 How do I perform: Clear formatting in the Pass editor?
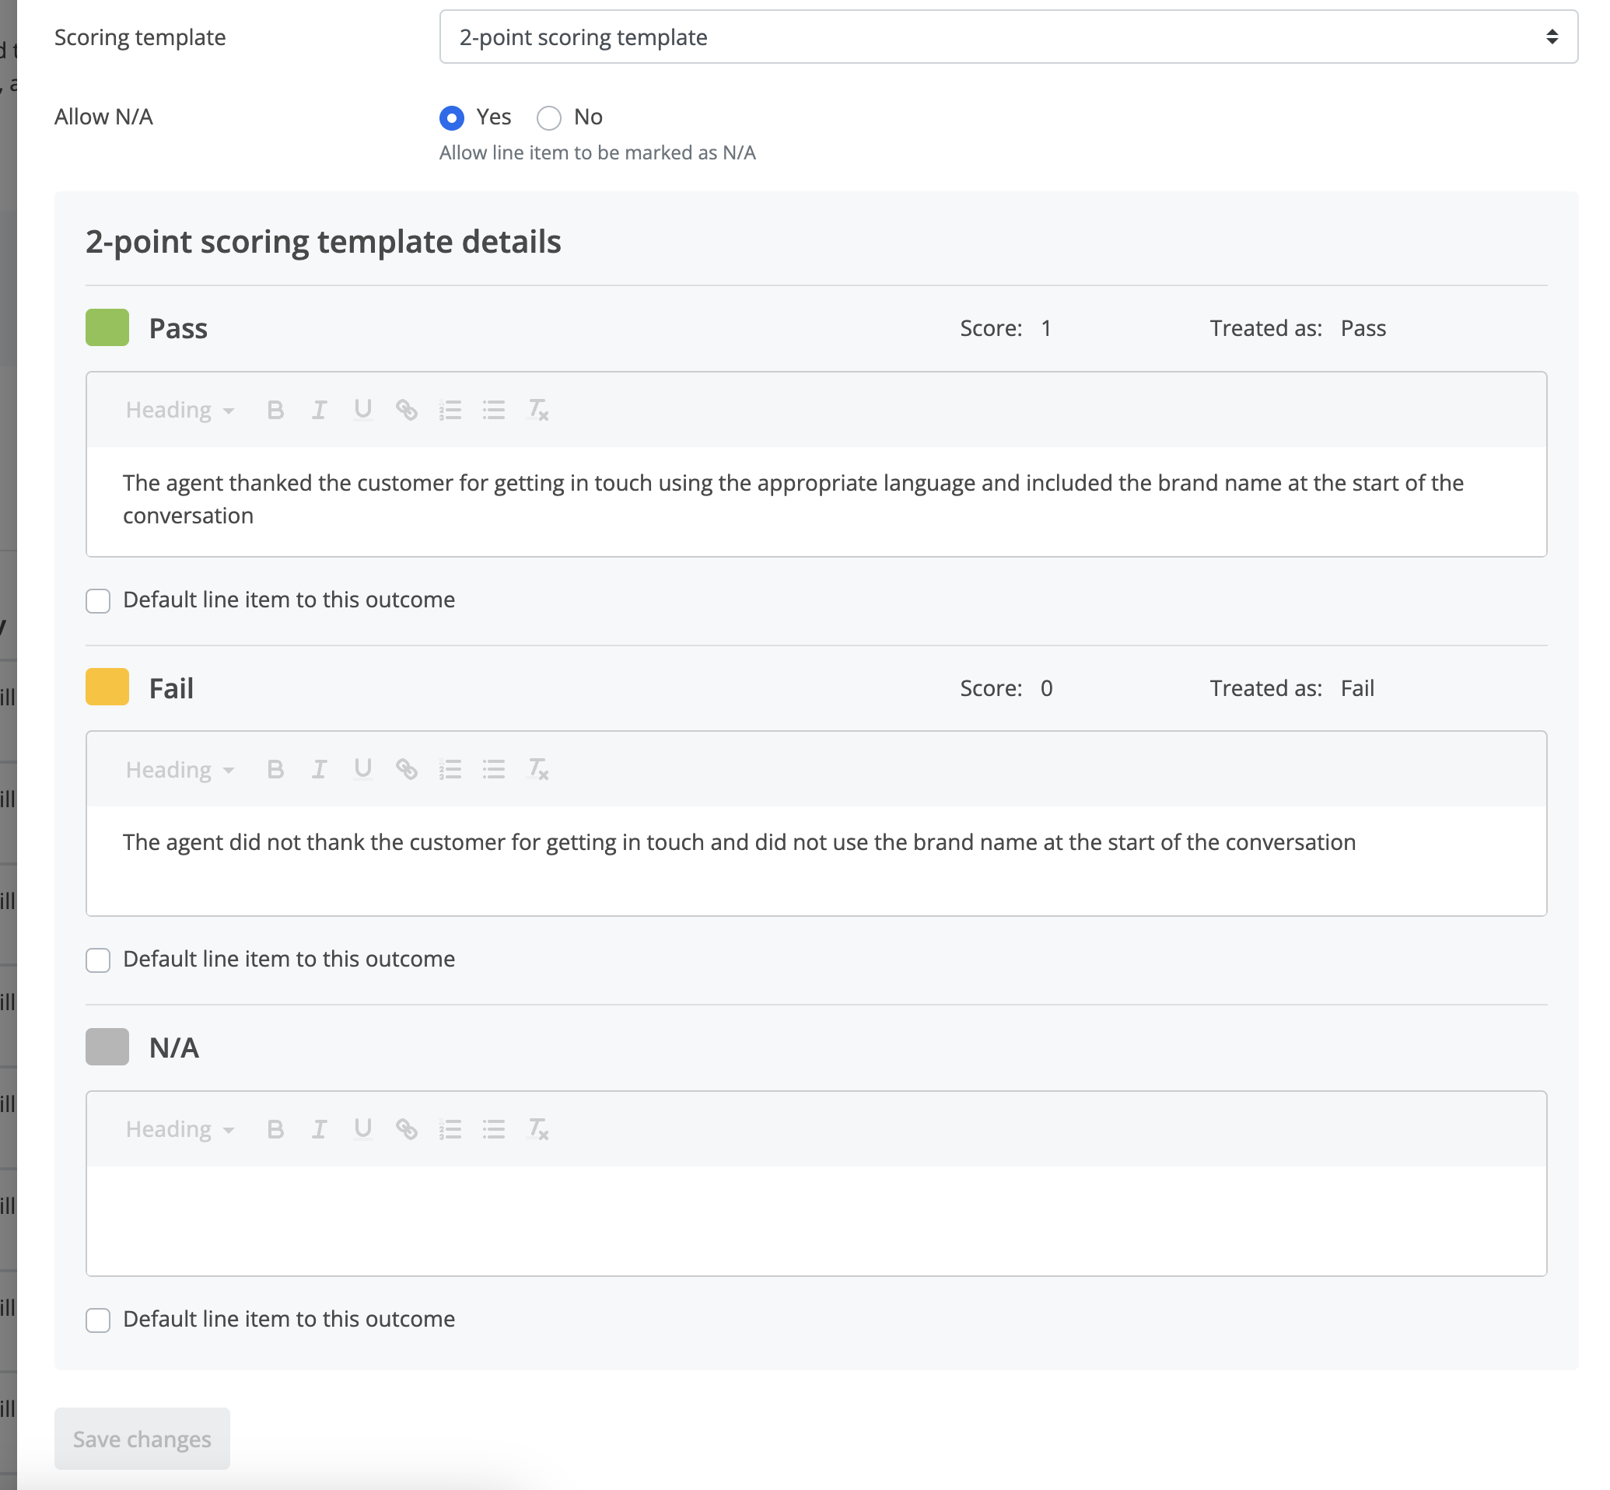tap(537, 410)
